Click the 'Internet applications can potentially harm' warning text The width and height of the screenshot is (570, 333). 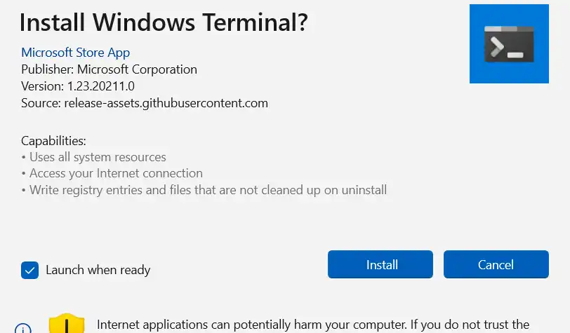(312, 325)
